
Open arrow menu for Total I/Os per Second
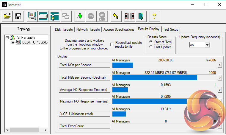click(x=219, y=65)
